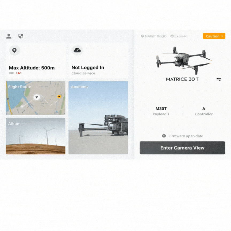Click the Expired status indicator
This screenshot has width=231, height=231.
pos(179,36)
